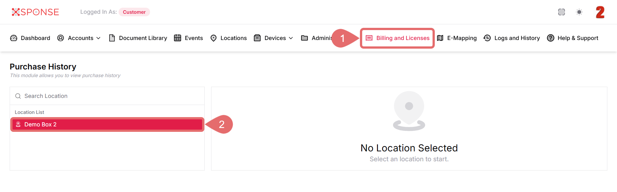Click the search magnifier icon

(18, 96)
